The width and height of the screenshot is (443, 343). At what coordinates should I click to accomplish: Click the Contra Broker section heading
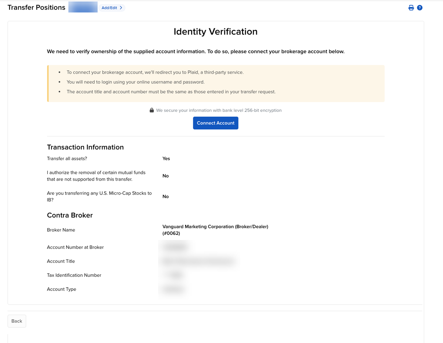(x=70, y=215)
